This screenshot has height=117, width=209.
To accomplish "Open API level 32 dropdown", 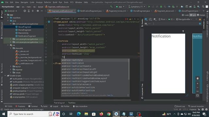I will 171,19.
